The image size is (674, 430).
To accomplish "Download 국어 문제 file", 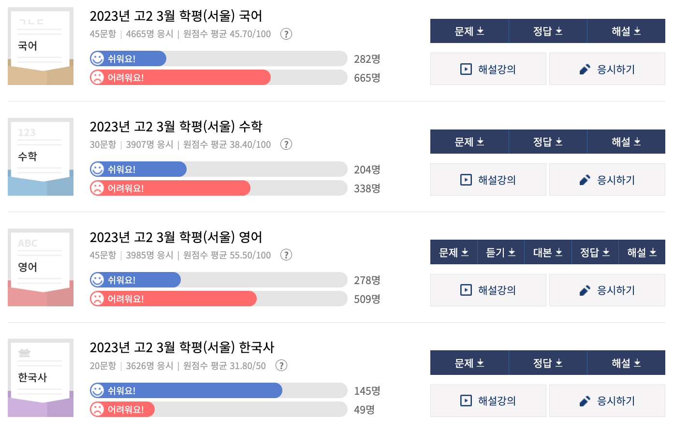I will point(469,31).
